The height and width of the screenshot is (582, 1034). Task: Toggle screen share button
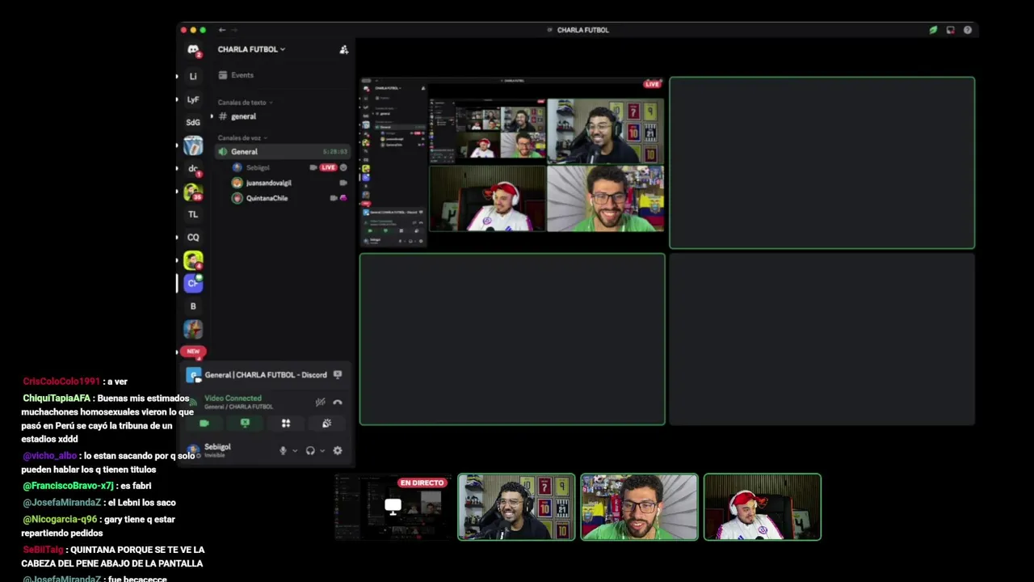pos(245,424)
